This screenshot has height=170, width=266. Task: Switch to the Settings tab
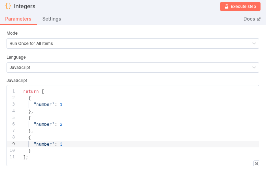point(52,19)
